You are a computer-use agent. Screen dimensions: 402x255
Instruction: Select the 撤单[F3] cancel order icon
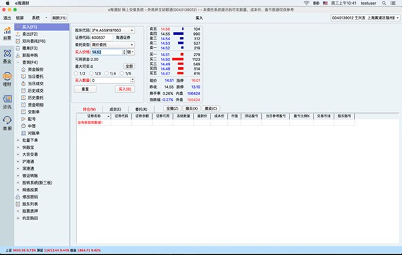(x=18, y=48)
